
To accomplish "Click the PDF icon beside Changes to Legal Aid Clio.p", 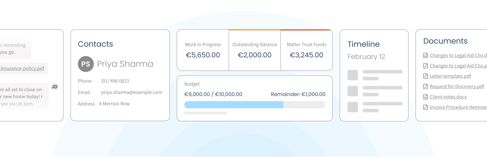I will point(426,66).
